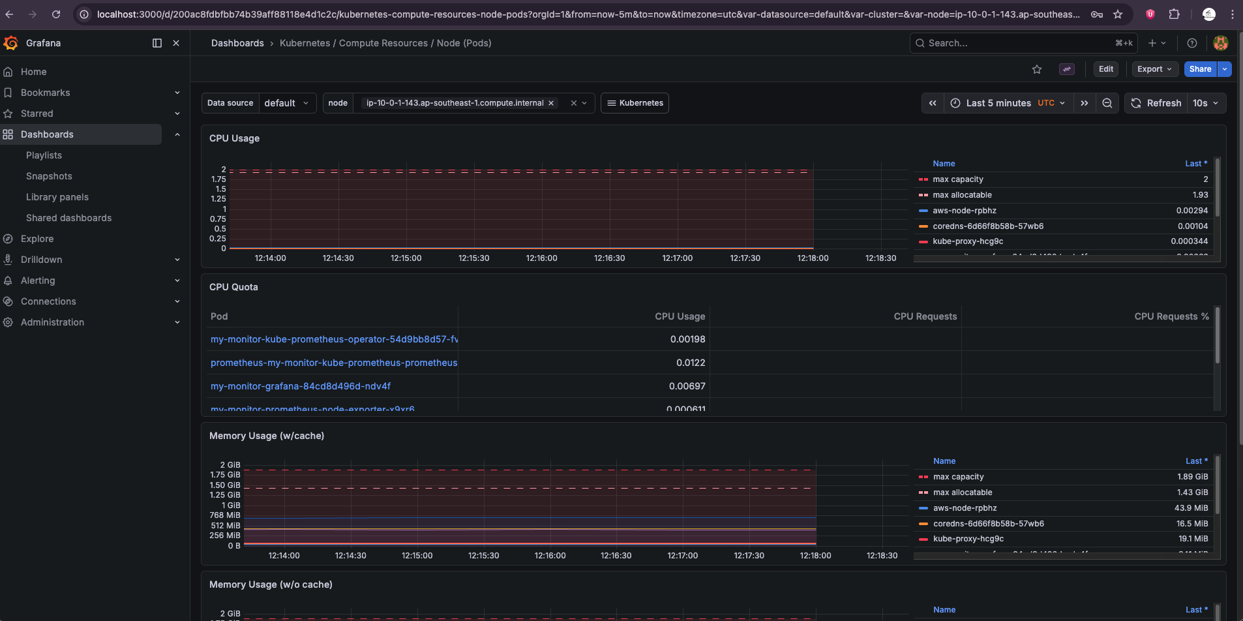Viewport: 1243px width, 621px height.
Task: Expand the Data source default dropdown
Action: pos(287,103)
